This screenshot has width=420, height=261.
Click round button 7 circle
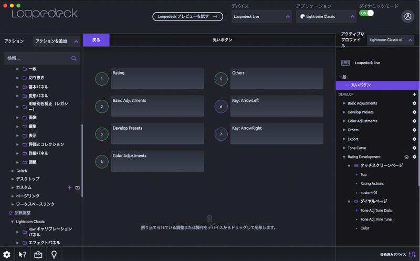pyautogui.click(x=221, y=134)
